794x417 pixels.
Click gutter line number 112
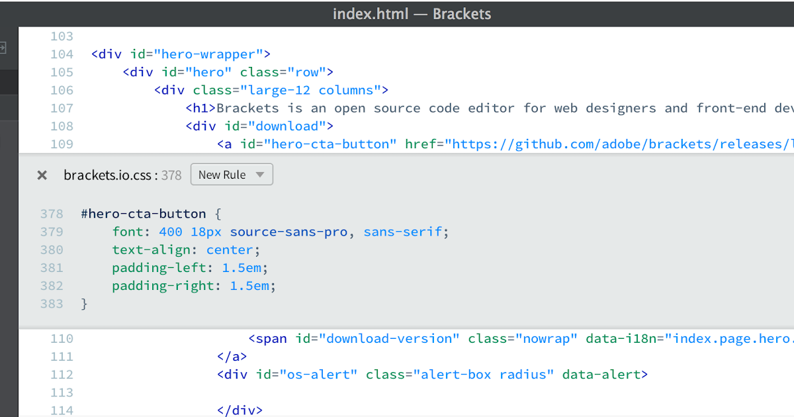[62, 375]
